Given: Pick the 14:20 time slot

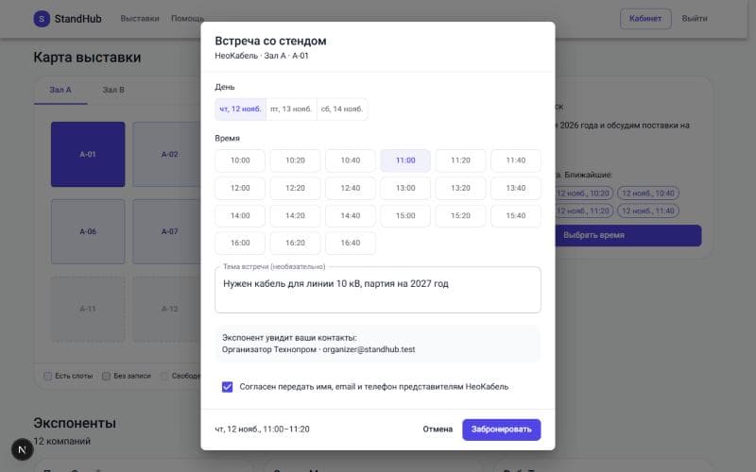Looking at the screenshot, I should point(295,216).
